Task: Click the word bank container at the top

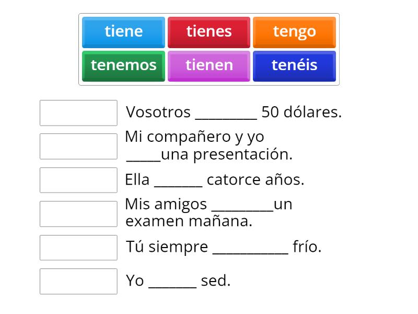Action: [209, 49]
